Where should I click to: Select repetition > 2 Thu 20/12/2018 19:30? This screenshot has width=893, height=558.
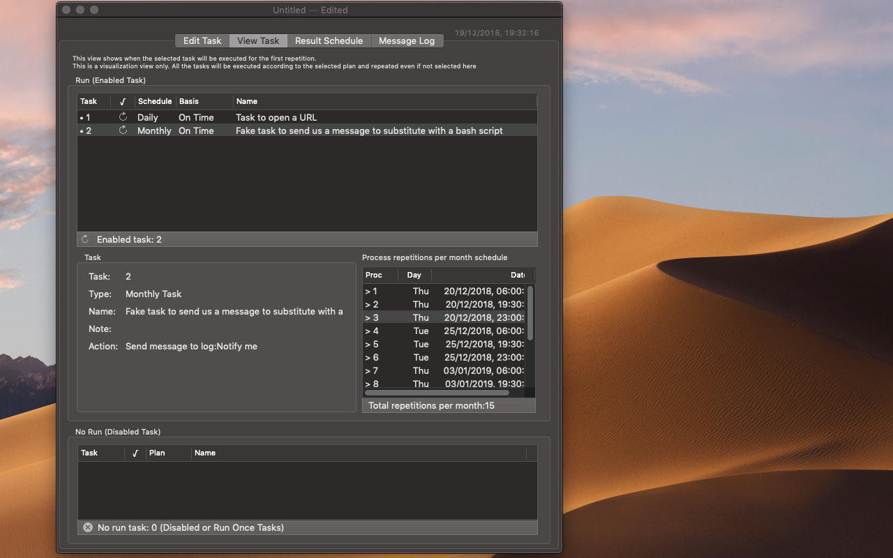pyautogui.click(x=444, y=304)
